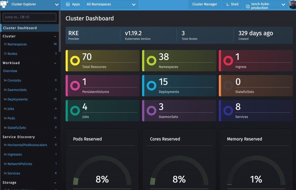296x190 pixels.
Task: Collapse the Workload sidebar section
Action: [x=55, y=63]
